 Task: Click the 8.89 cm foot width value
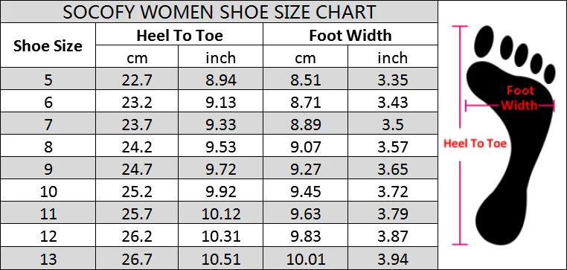[x=306, y=124]
